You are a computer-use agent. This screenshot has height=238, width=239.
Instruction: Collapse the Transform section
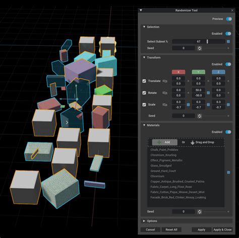[x=144, y=57]
